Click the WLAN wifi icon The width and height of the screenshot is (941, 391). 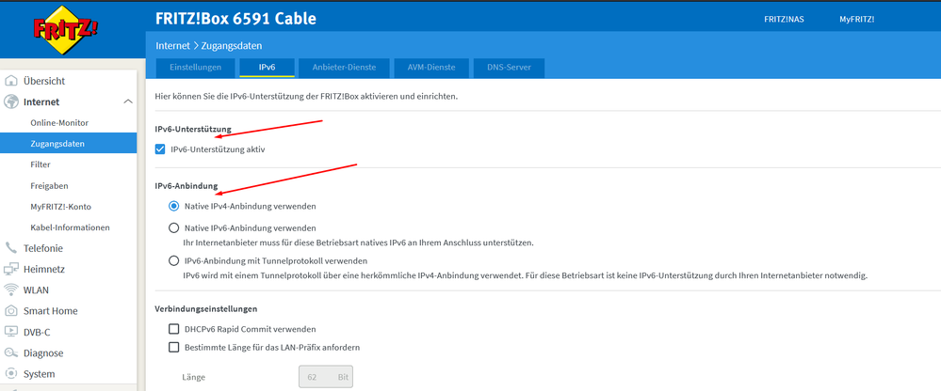[11, 289]
